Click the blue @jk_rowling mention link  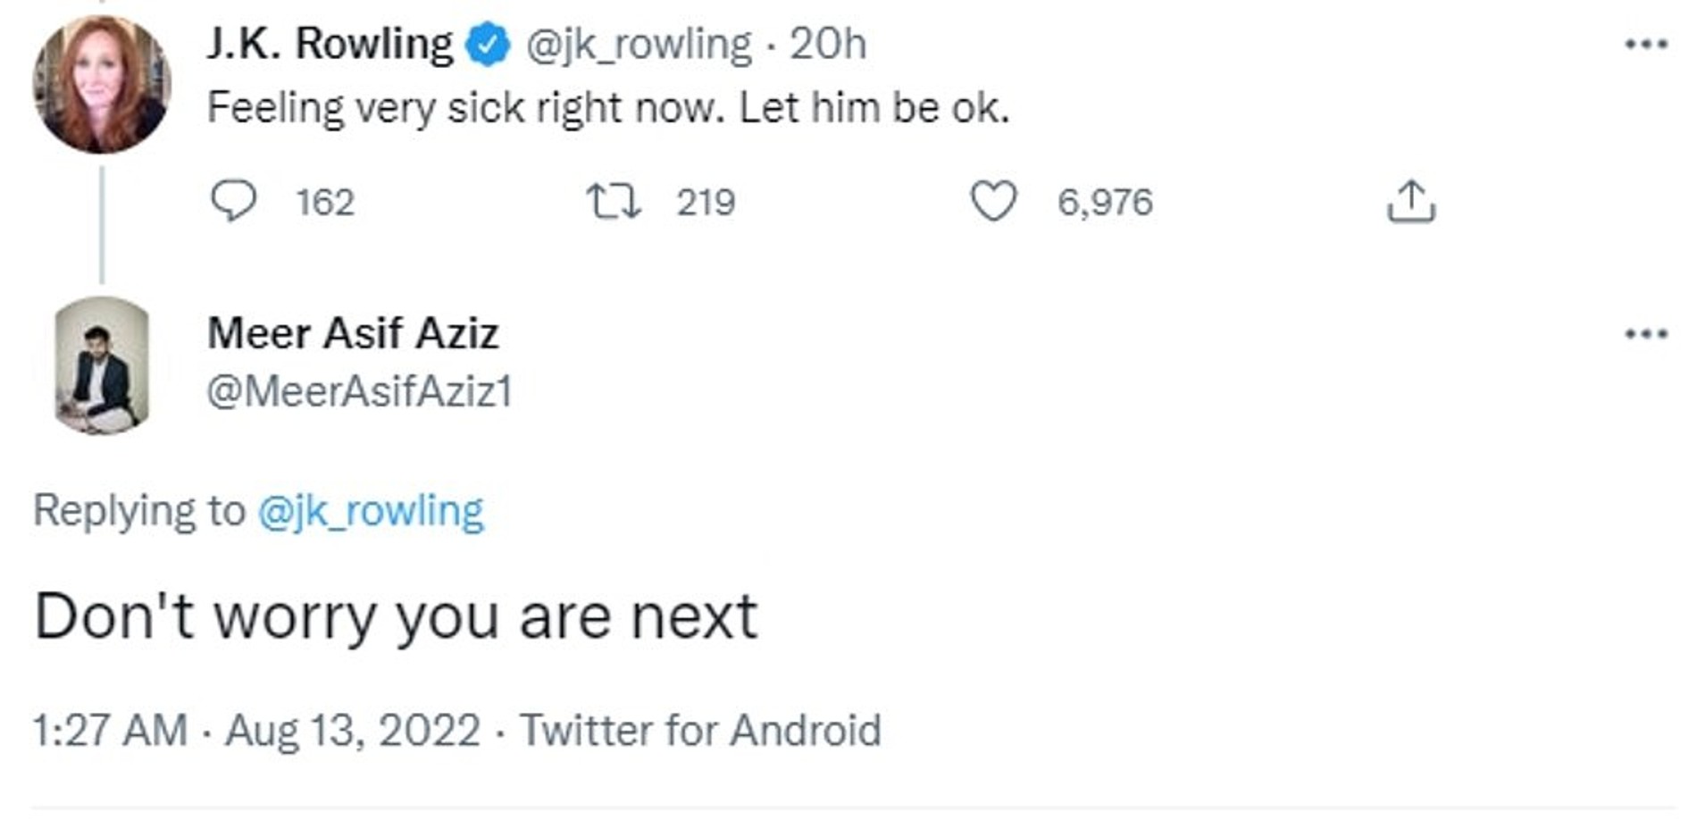tap(371, 511)
